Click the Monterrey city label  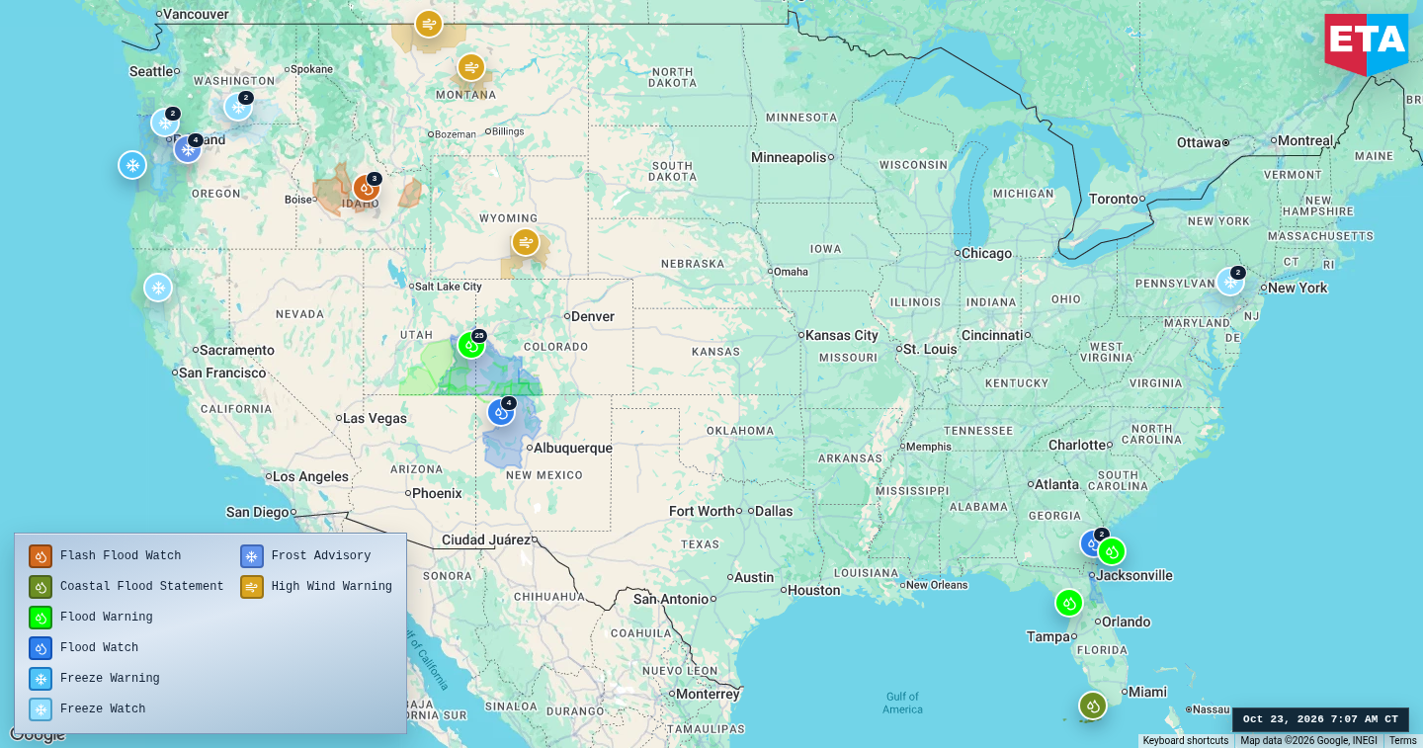pyautogui.click(x=709, y=695)
